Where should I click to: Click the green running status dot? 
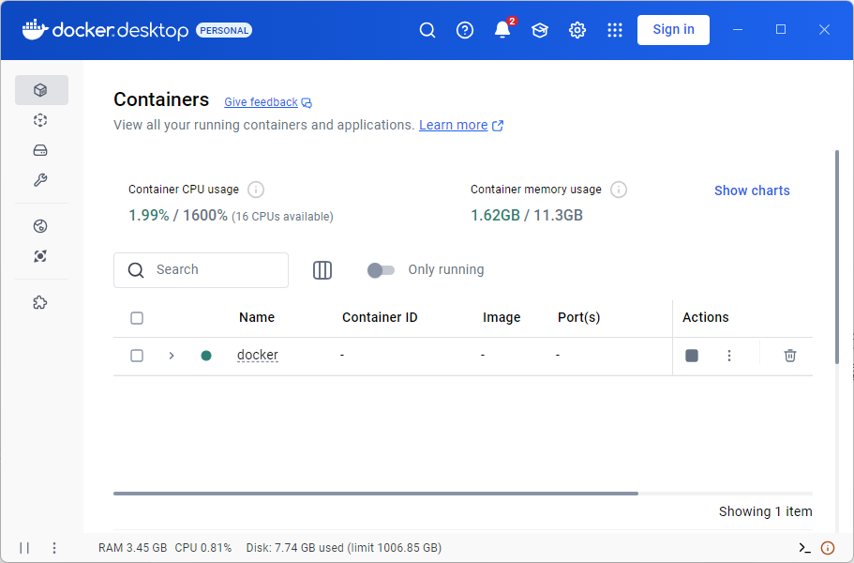(206, 356)
